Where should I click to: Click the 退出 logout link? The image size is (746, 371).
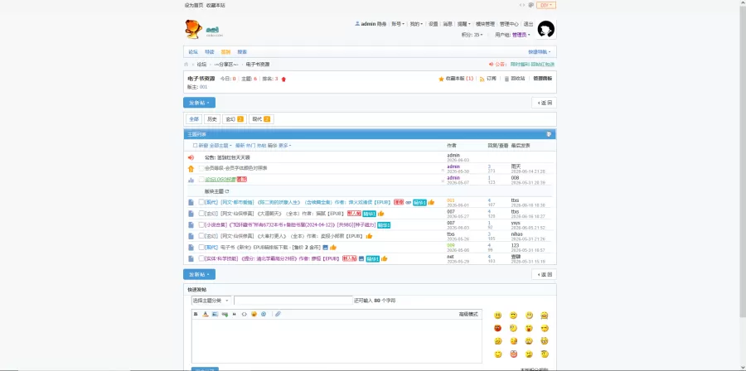[x=528, y=24]
